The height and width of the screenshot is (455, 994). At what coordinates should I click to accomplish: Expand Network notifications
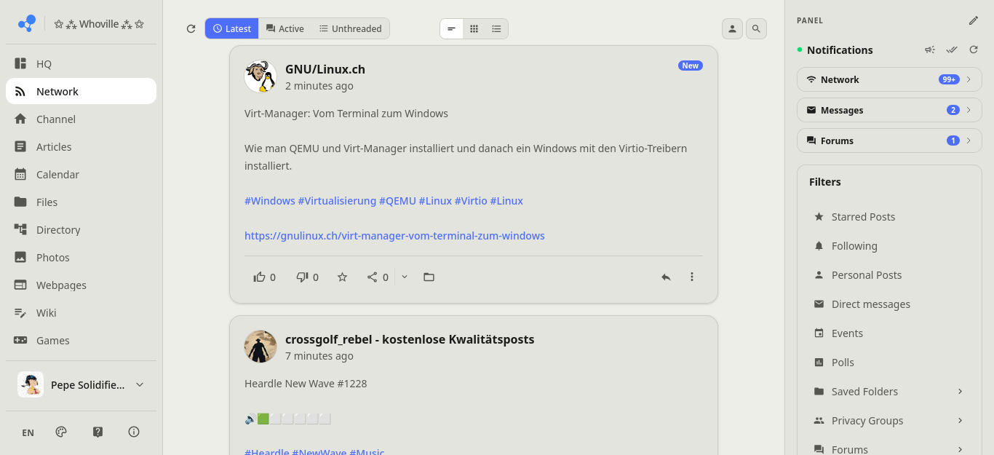(889, 79)
